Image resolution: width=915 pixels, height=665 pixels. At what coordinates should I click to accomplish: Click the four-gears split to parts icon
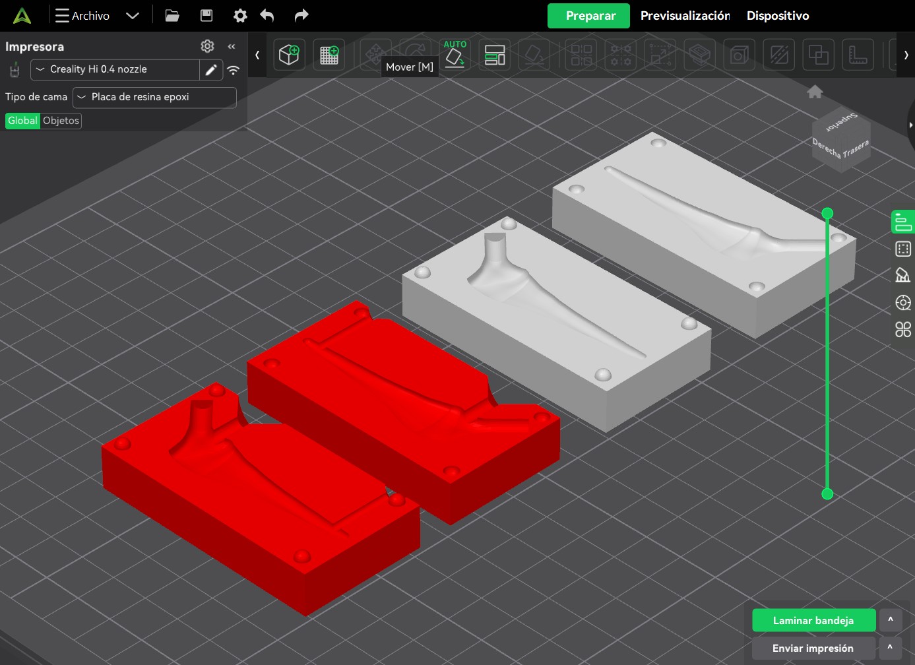(x=621, y=55)
